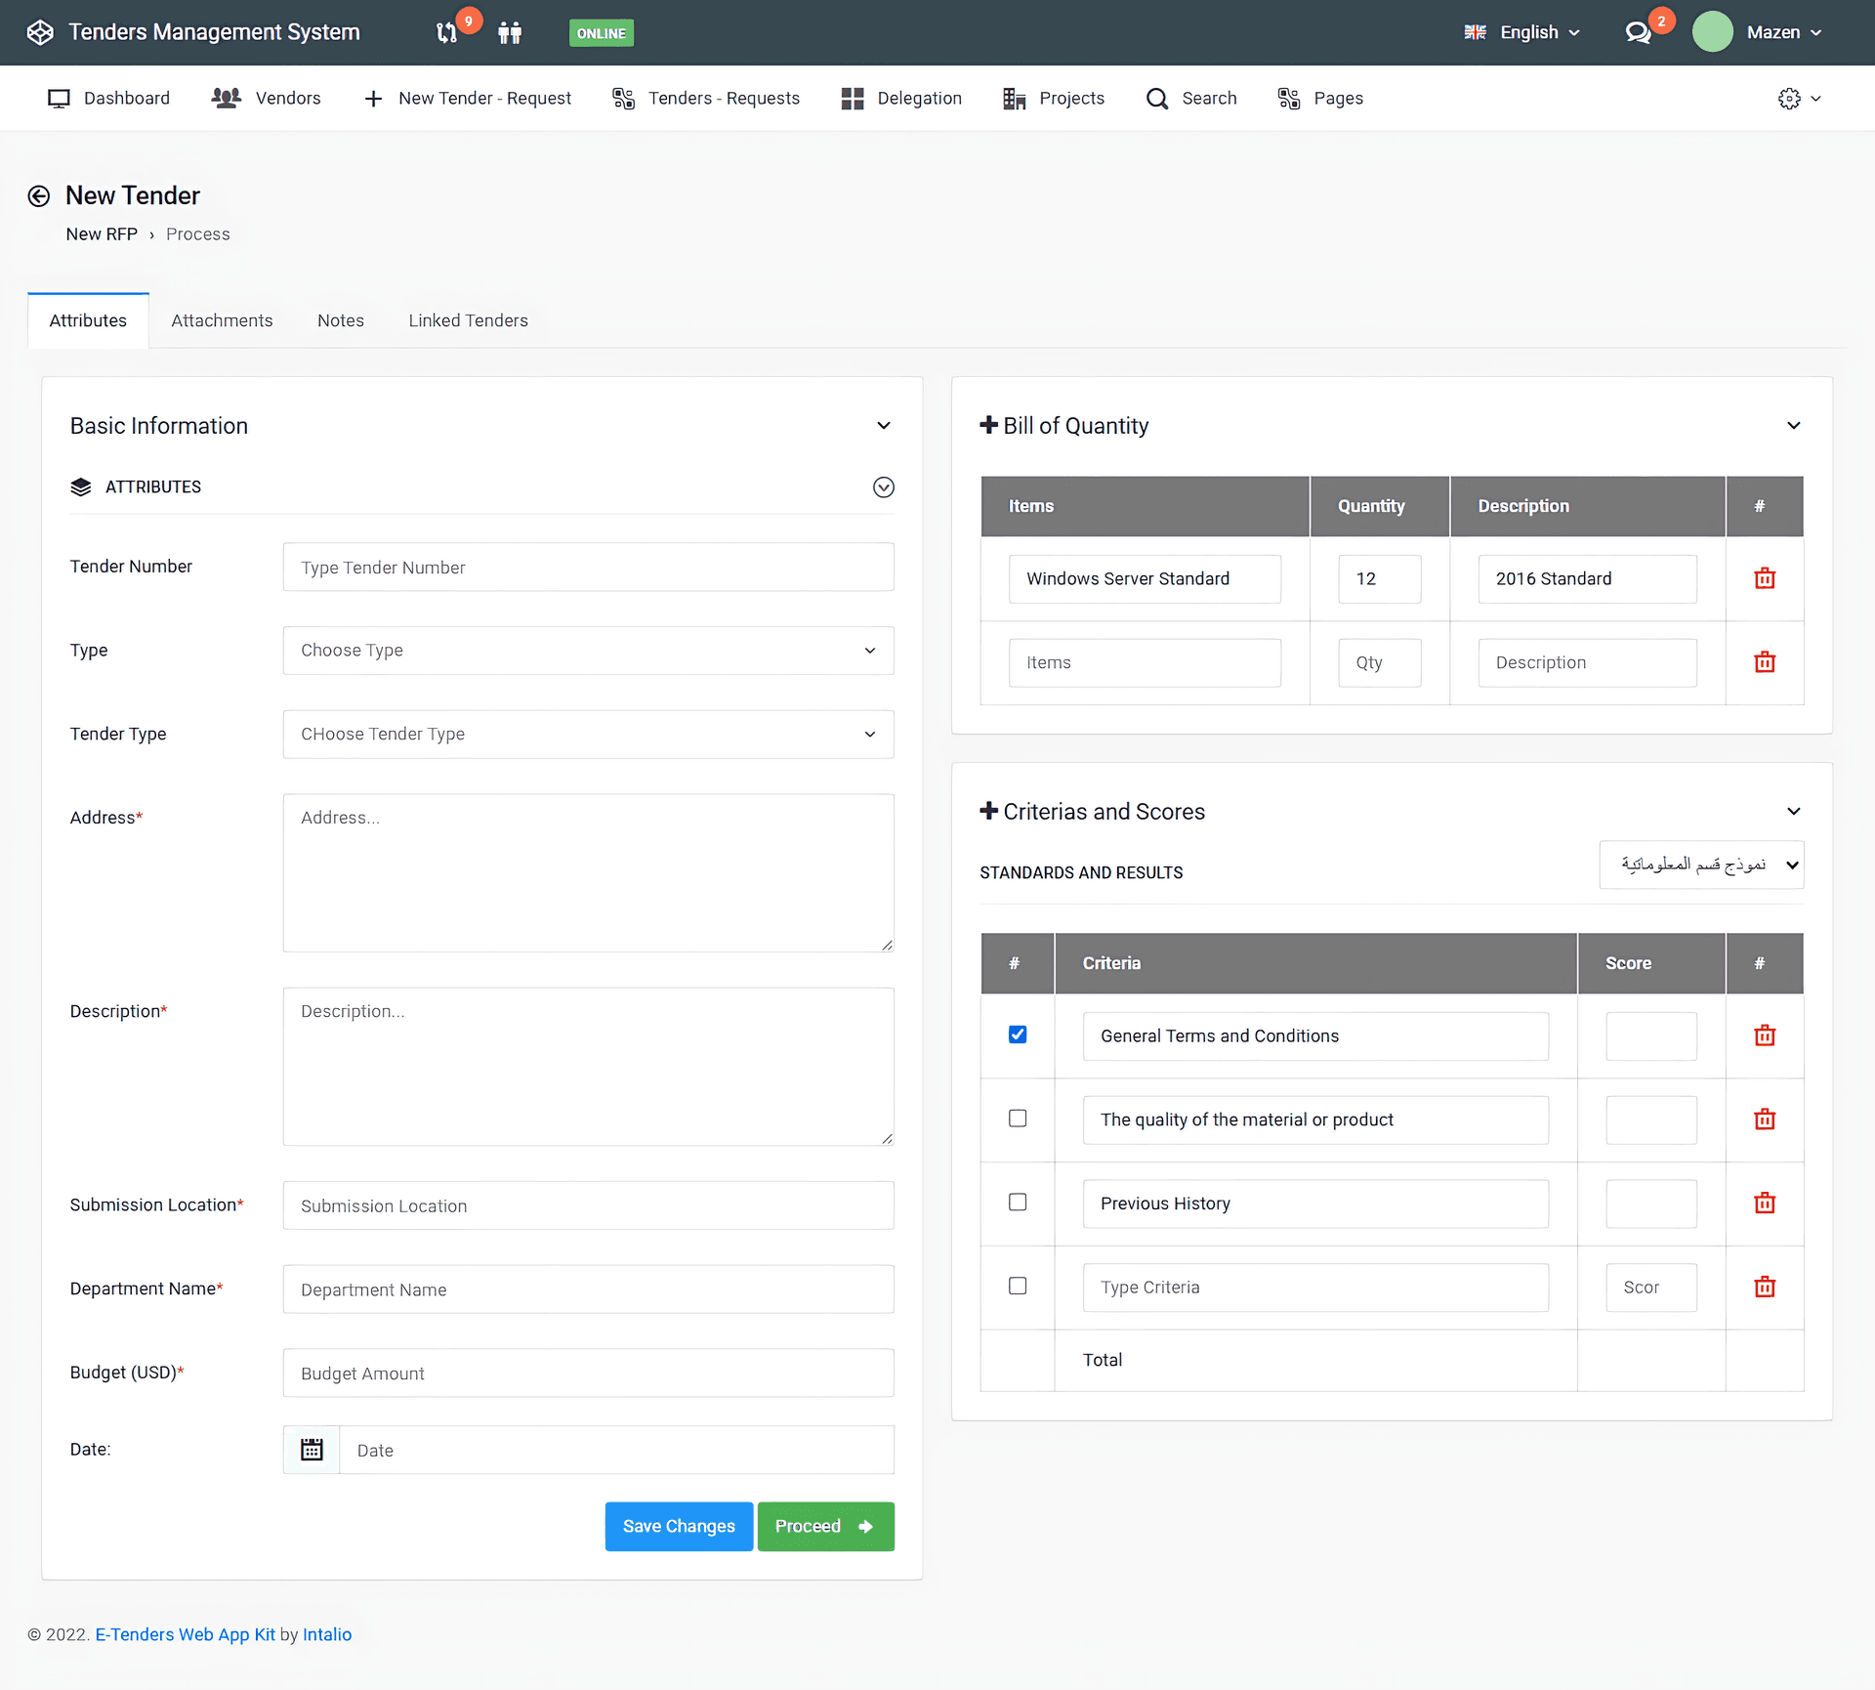This screenshot has width=1875, height=1690.
Task: Add a criteria row with the plus icon
Action: coord(988,811)
